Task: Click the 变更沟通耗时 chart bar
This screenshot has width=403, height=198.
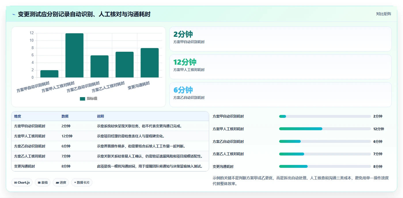Action: [x=150, y=63]
